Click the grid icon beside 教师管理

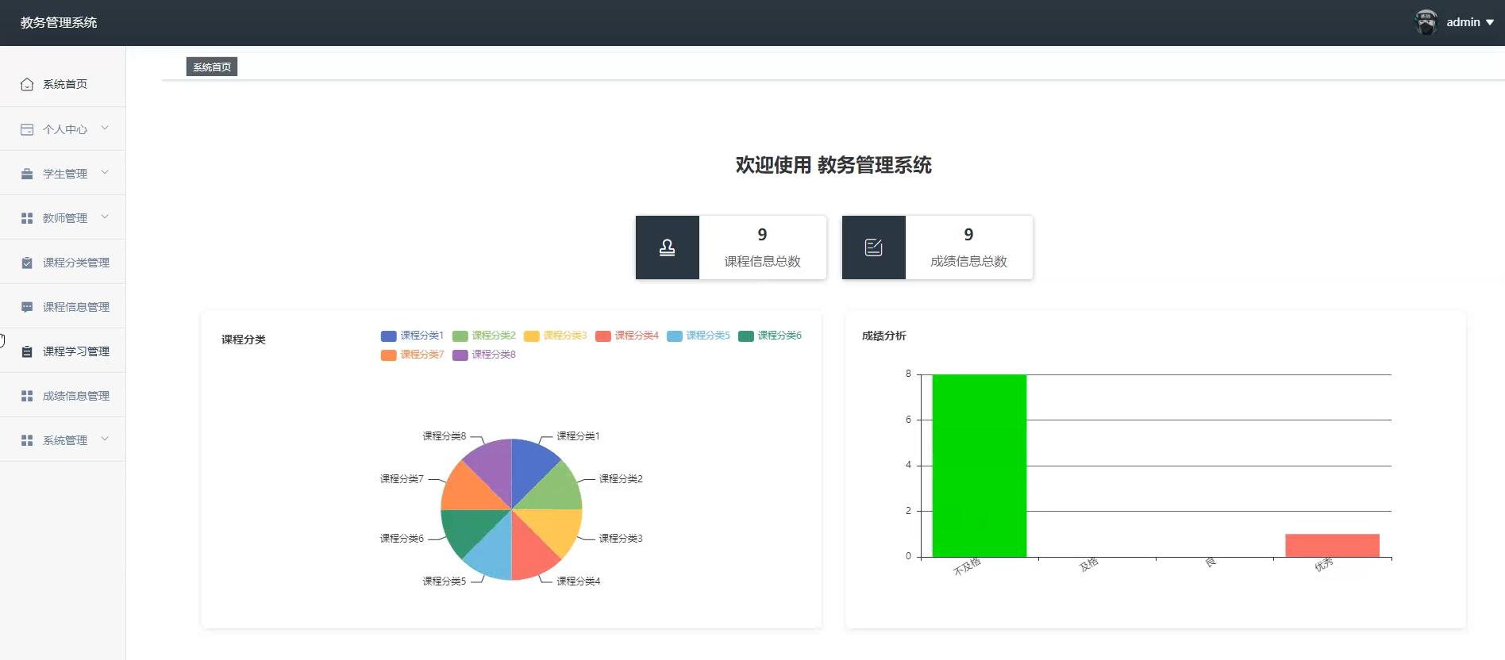[27, 218]
